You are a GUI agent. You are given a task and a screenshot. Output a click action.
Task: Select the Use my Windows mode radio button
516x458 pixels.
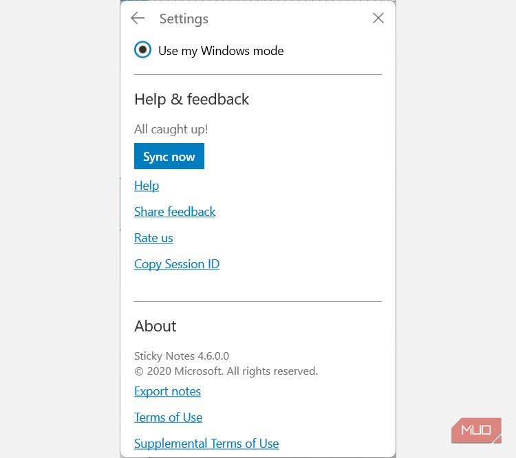[142, 50]
